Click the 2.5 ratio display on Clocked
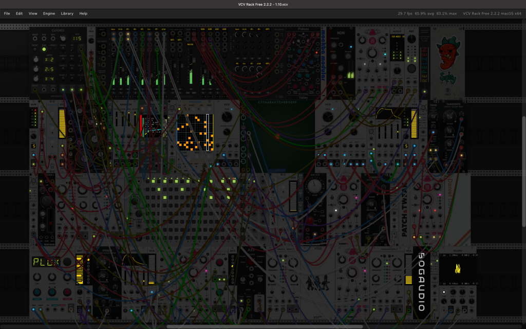 pos(49,69)
